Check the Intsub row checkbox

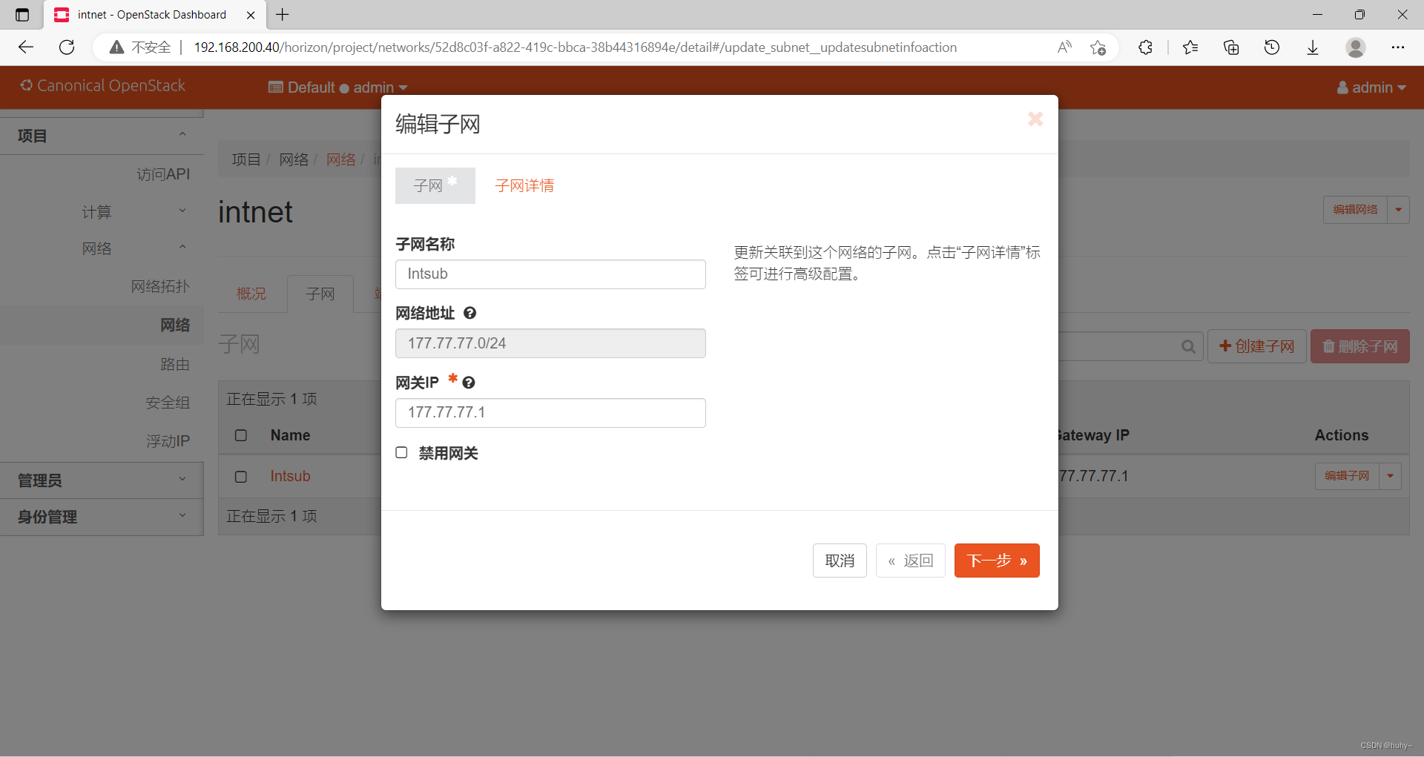(241, 477)
